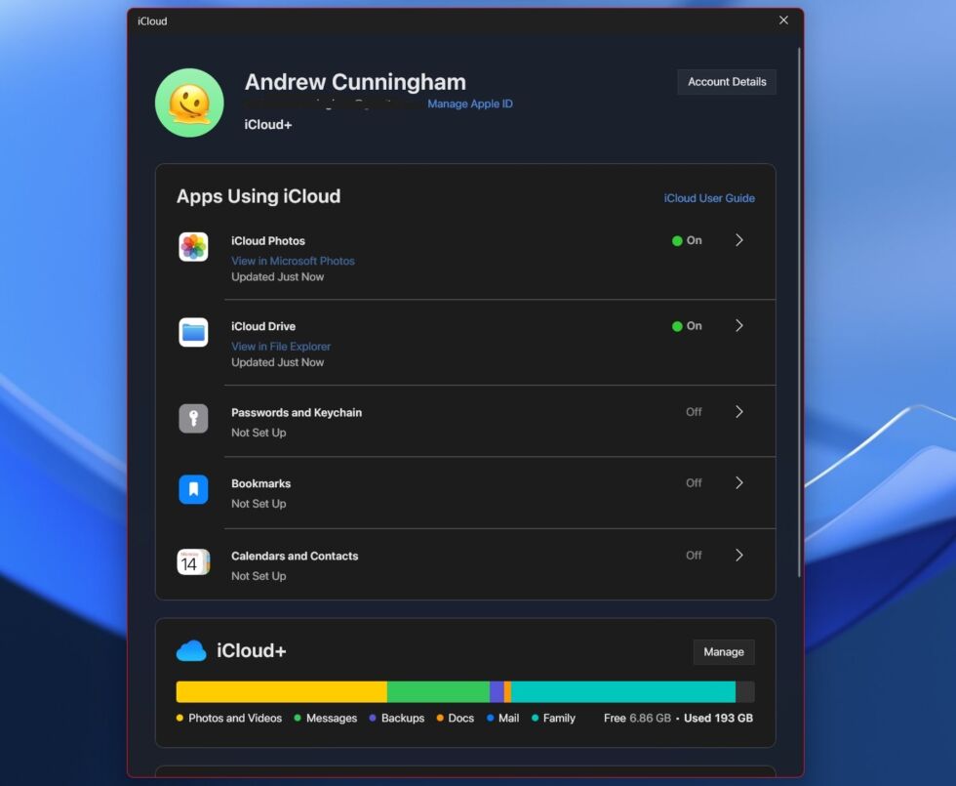
Task: Toggle Passwords and Keychain Off status
Action: pyautogui.click(x=694, y=412)
